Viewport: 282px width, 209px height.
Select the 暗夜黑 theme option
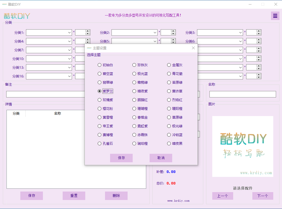[x=169, y=144]
